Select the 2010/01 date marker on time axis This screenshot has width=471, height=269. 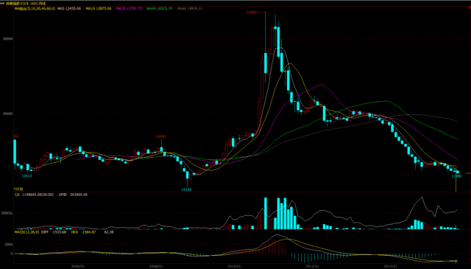(x=234, y=266)
